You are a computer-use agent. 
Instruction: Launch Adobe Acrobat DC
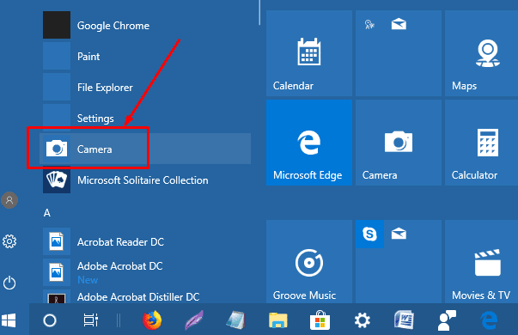click(145, 272)
